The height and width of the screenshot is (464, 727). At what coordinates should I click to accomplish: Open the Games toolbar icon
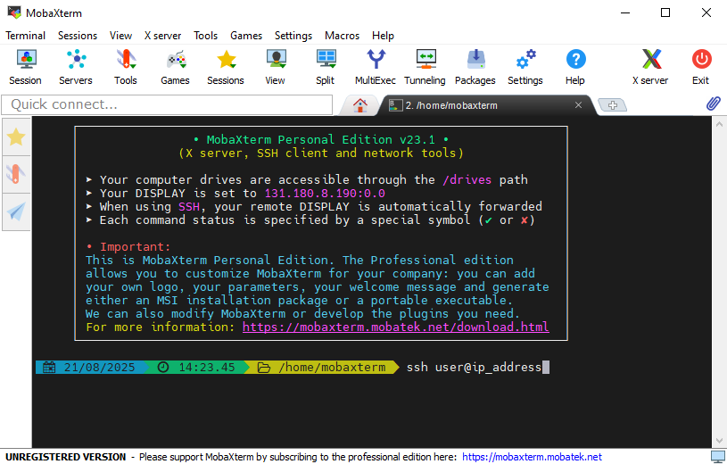pyautogui.click(x=175, y=67)
